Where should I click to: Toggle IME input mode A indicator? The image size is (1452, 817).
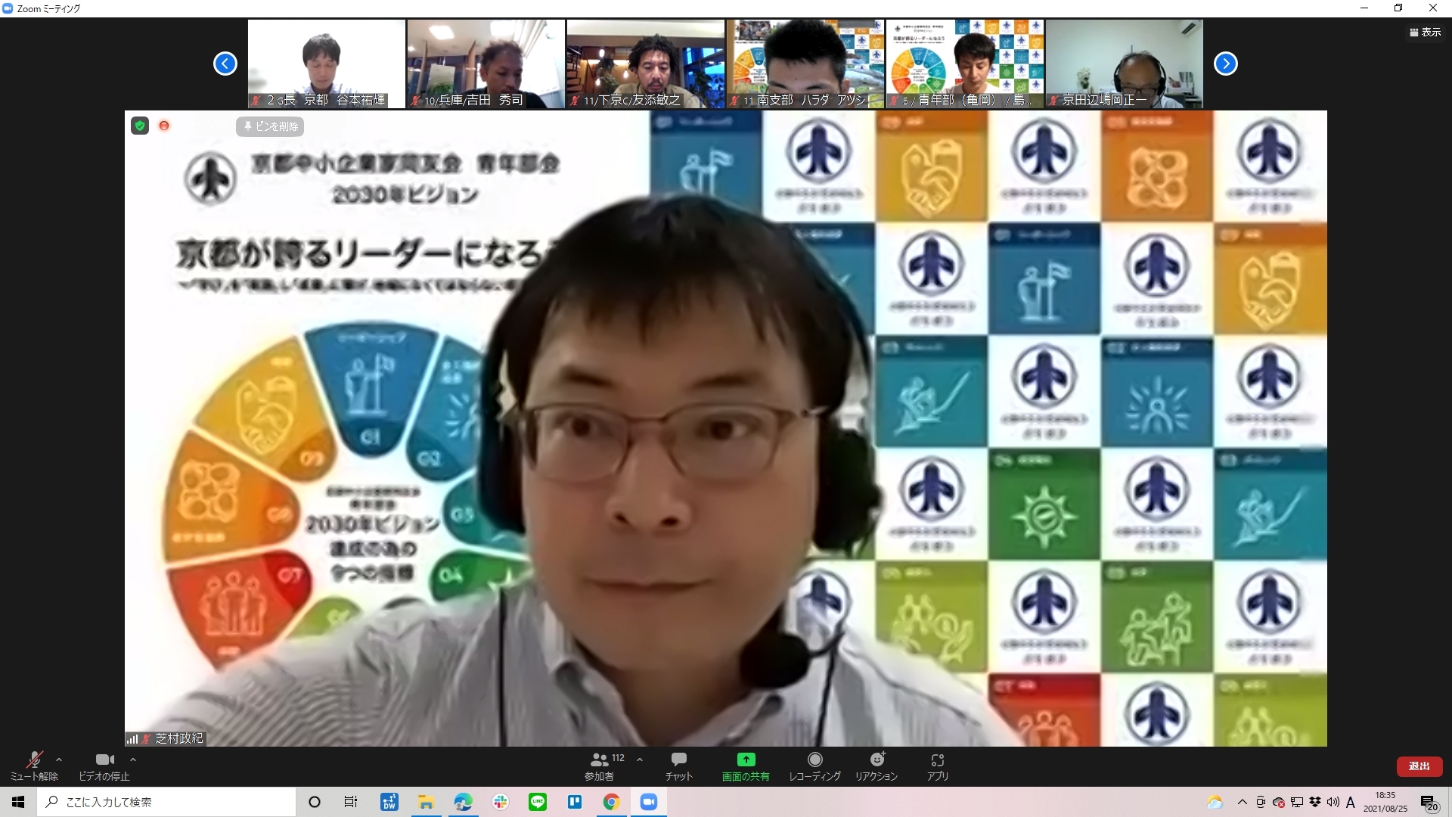[1351, 802]
